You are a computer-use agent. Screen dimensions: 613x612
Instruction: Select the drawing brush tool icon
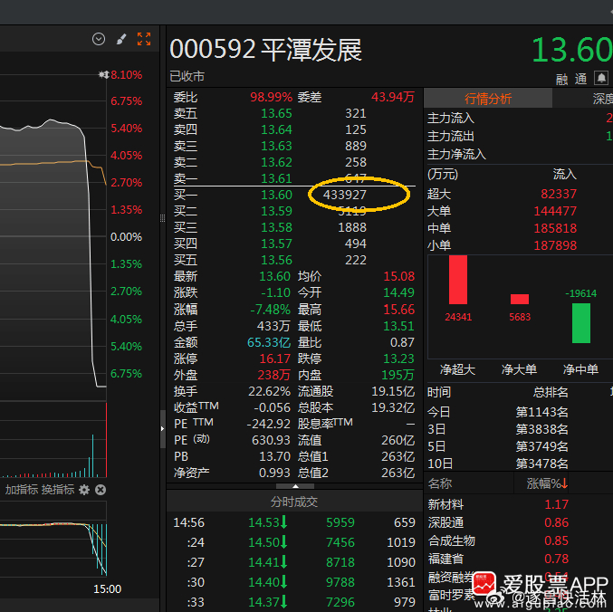point(121,39)
